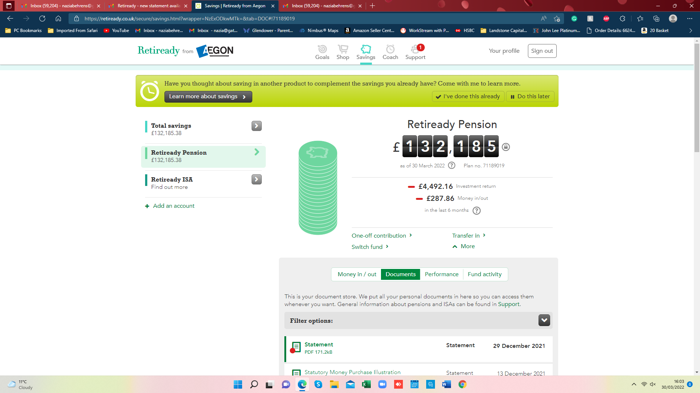Click the Transfer in link
Image resolution: width=700 pixels, height=393 pixels.
pos(469,235)
